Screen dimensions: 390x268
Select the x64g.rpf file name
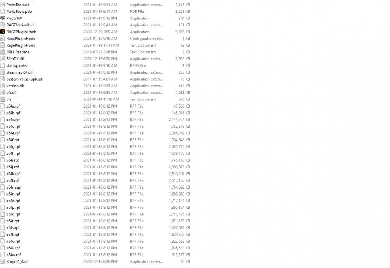tap(13, 146)
